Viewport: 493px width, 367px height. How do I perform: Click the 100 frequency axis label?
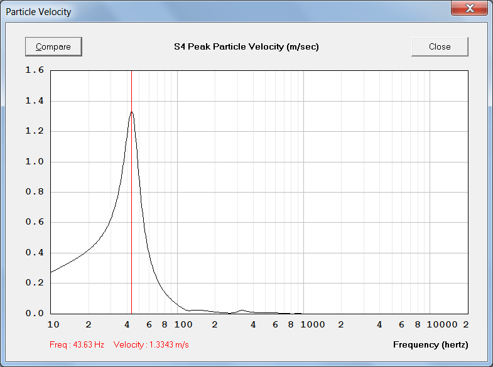[183, 324]
